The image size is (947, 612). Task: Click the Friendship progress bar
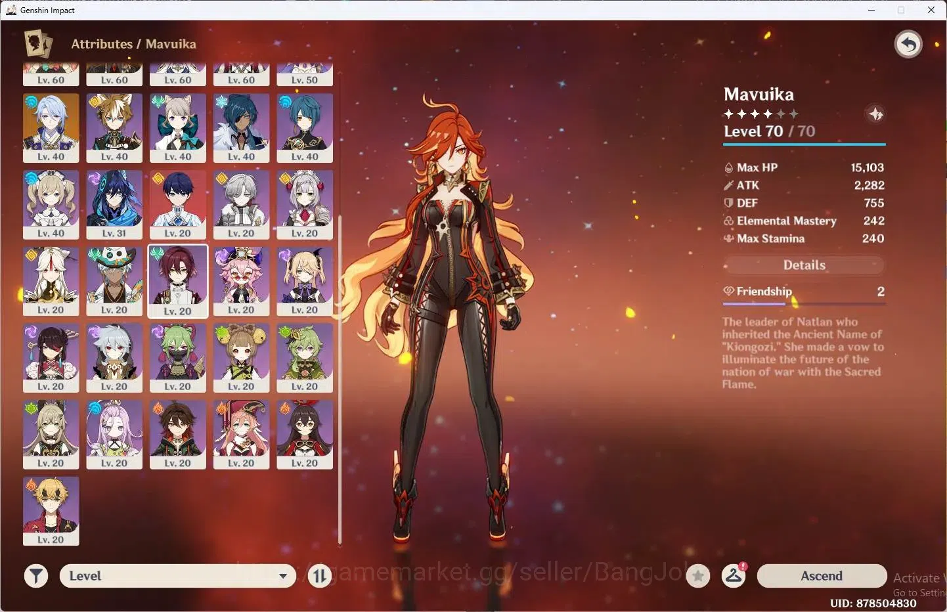click(x=804, y=304)
